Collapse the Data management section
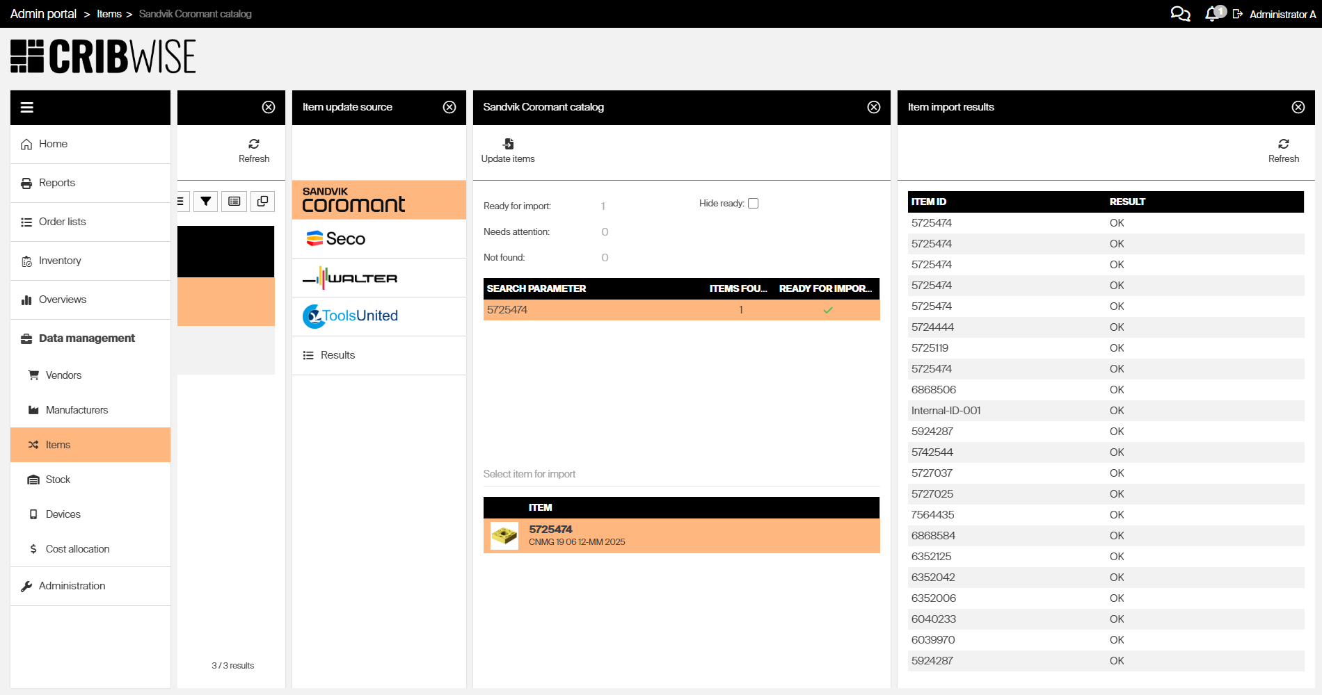 coord(90,338)
